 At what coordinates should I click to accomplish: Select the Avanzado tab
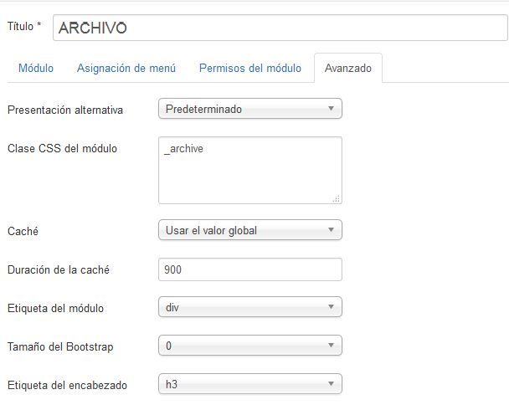(348, 68)
